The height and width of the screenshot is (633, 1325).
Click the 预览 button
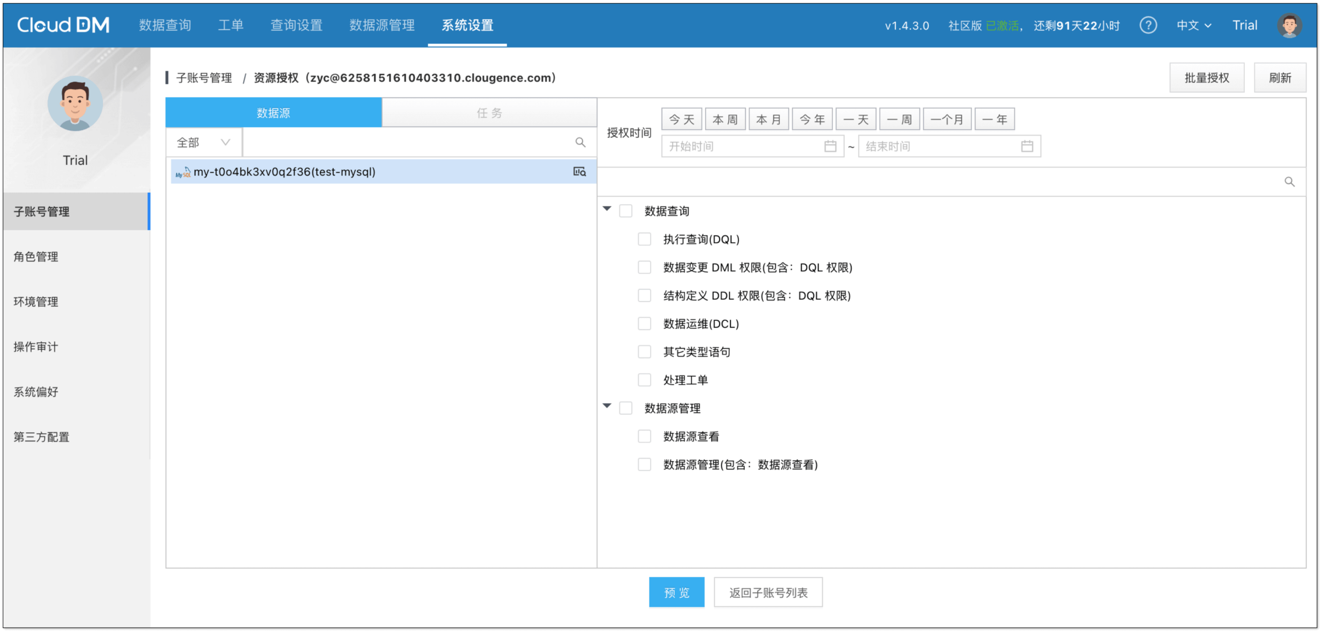(676, 592)
